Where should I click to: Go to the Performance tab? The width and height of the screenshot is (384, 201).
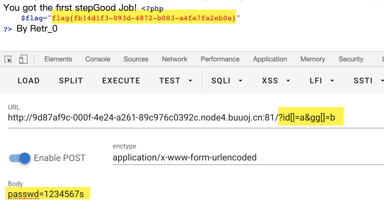tap(220, 59)
